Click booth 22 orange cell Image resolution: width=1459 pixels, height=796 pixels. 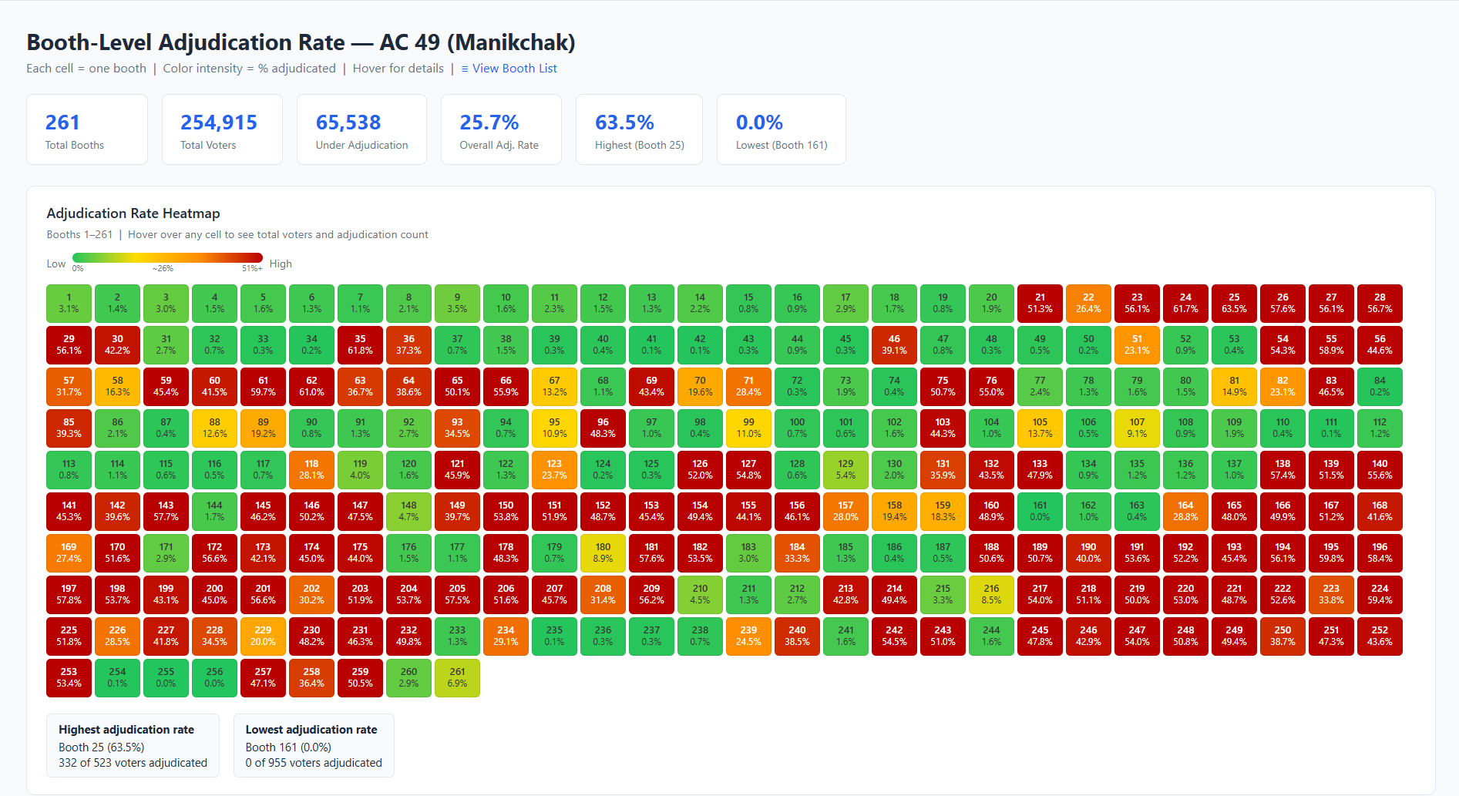tap(1088, 303)
